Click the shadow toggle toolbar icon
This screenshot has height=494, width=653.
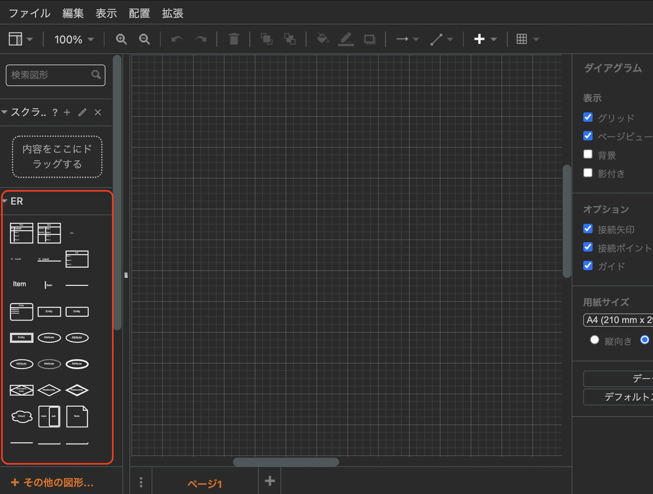tap(370, 39)
